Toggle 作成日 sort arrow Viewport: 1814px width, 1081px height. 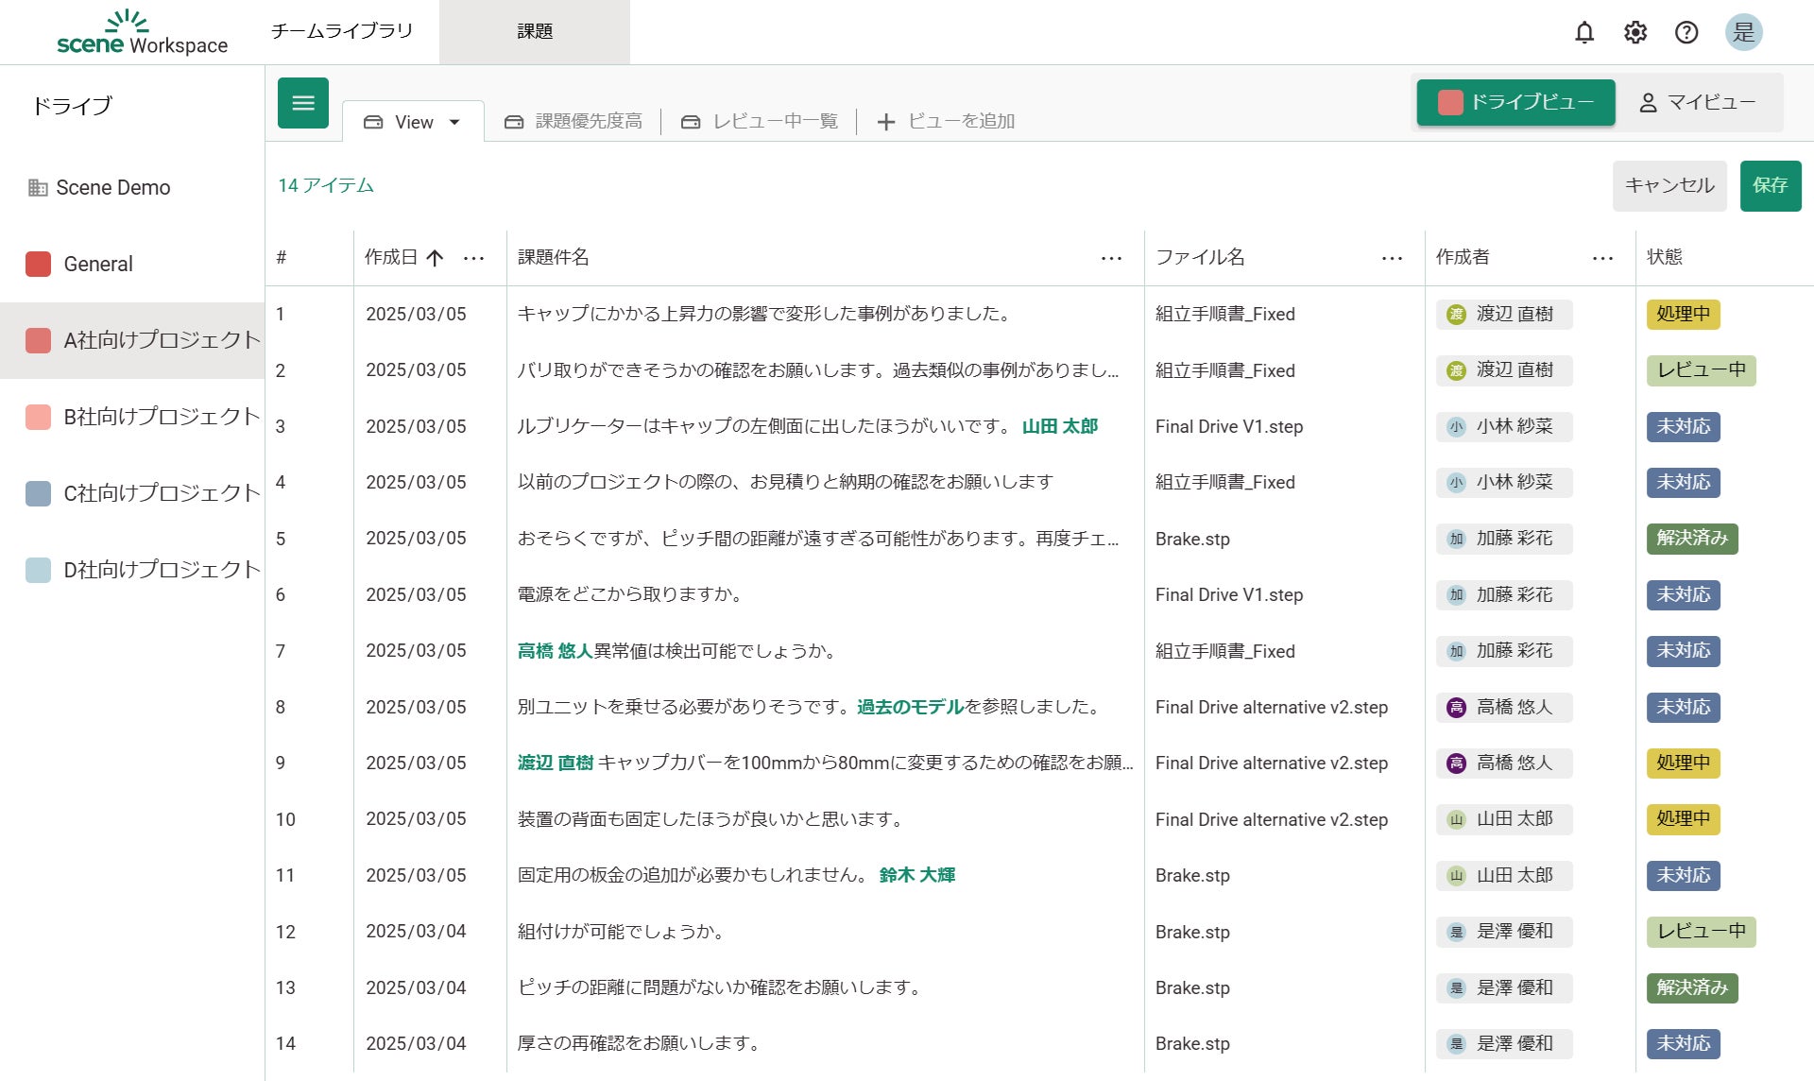click(x=435, y=257)
